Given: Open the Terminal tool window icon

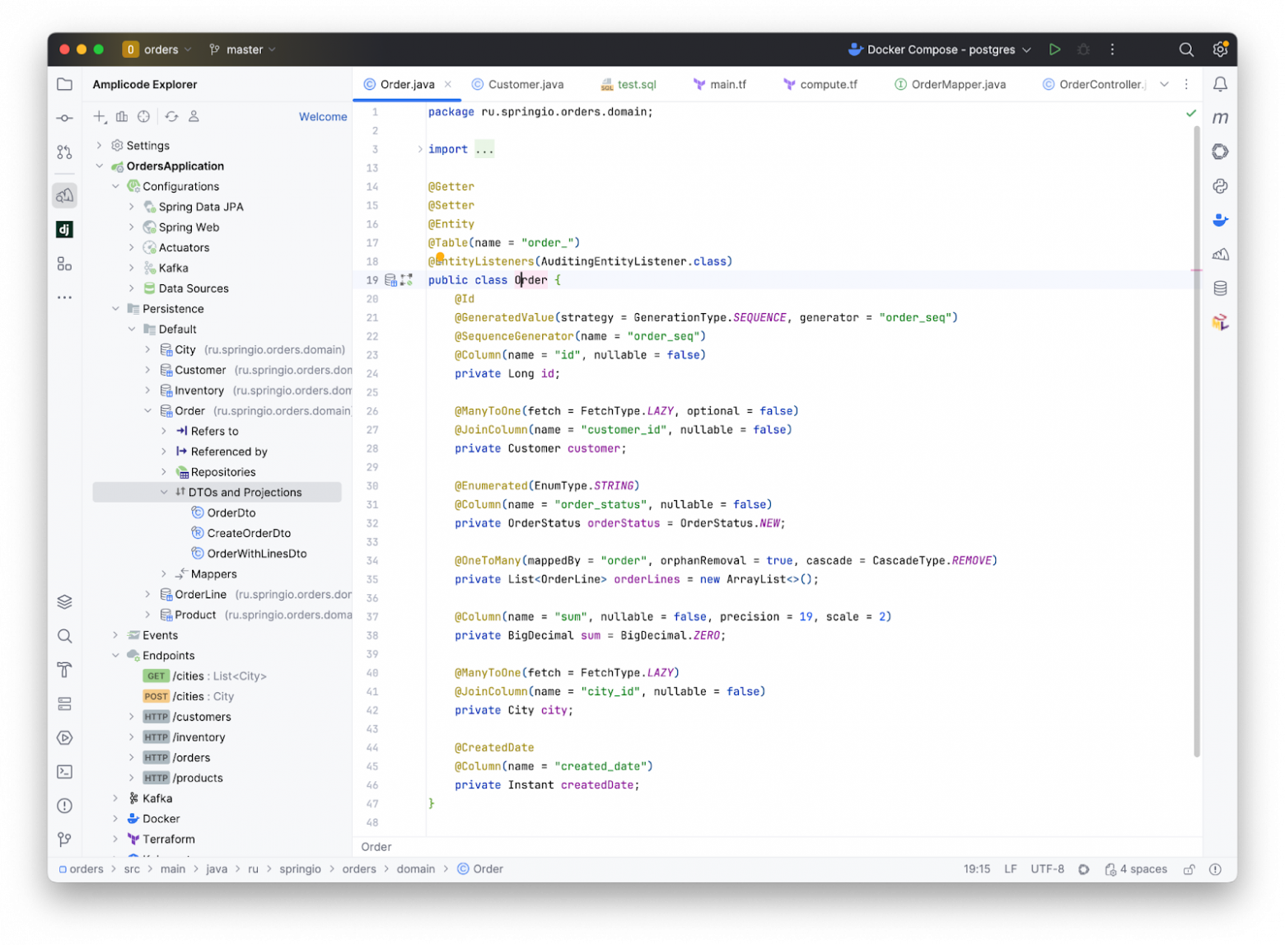Looking at the screenshot, I should pyautogui.click(x=64, y=772).
